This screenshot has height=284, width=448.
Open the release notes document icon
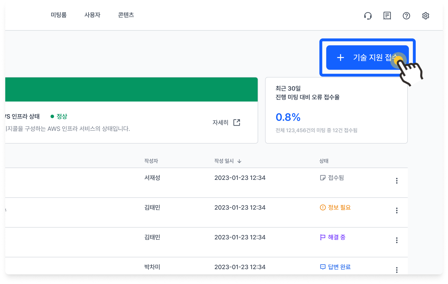coord(387,16)
